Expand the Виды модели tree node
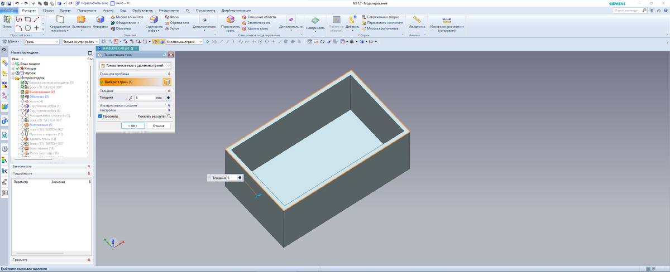Image resolution: width=670 pixels, height=272 pixels. (13, 64)
